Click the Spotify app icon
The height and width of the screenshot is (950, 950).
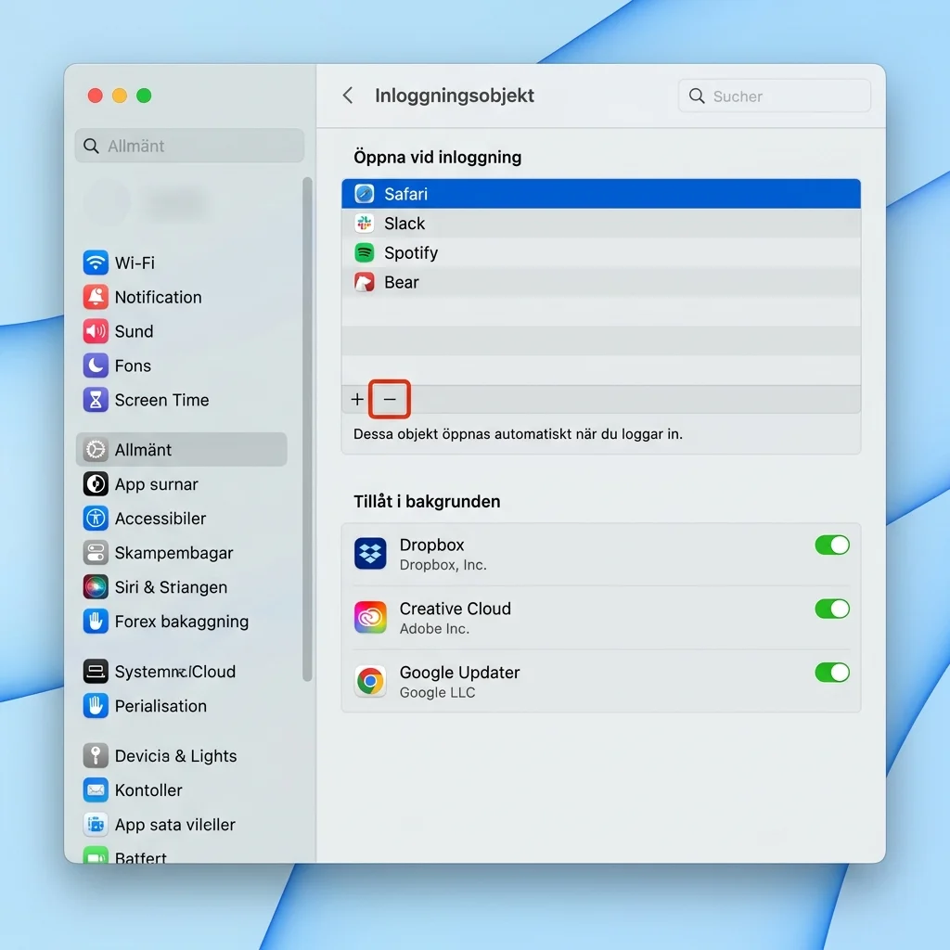364,252
